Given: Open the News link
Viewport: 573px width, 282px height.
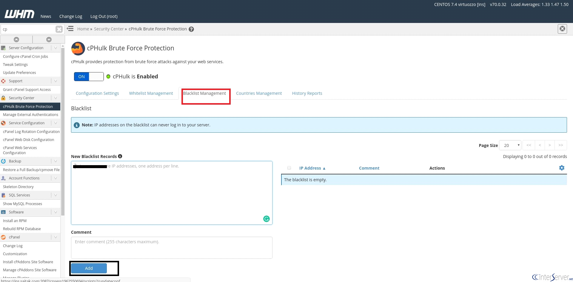Looking at the screenshot, I should (x=46, y=16).
